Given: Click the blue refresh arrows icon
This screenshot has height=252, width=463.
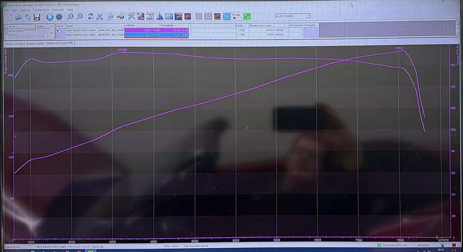Looking at the screenshot, I should [91, 17].
